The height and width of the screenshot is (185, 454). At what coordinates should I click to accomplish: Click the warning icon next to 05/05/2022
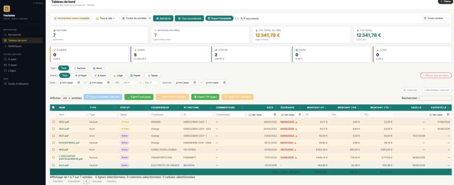pos(296,129)
